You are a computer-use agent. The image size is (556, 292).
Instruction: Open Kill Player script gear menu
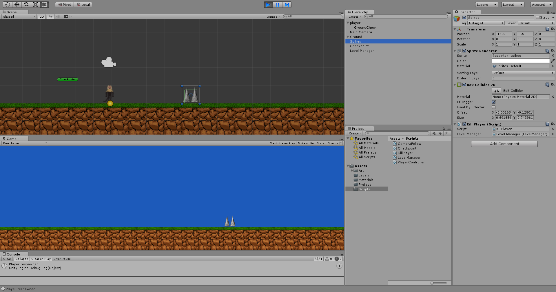(x=553, y=124)
